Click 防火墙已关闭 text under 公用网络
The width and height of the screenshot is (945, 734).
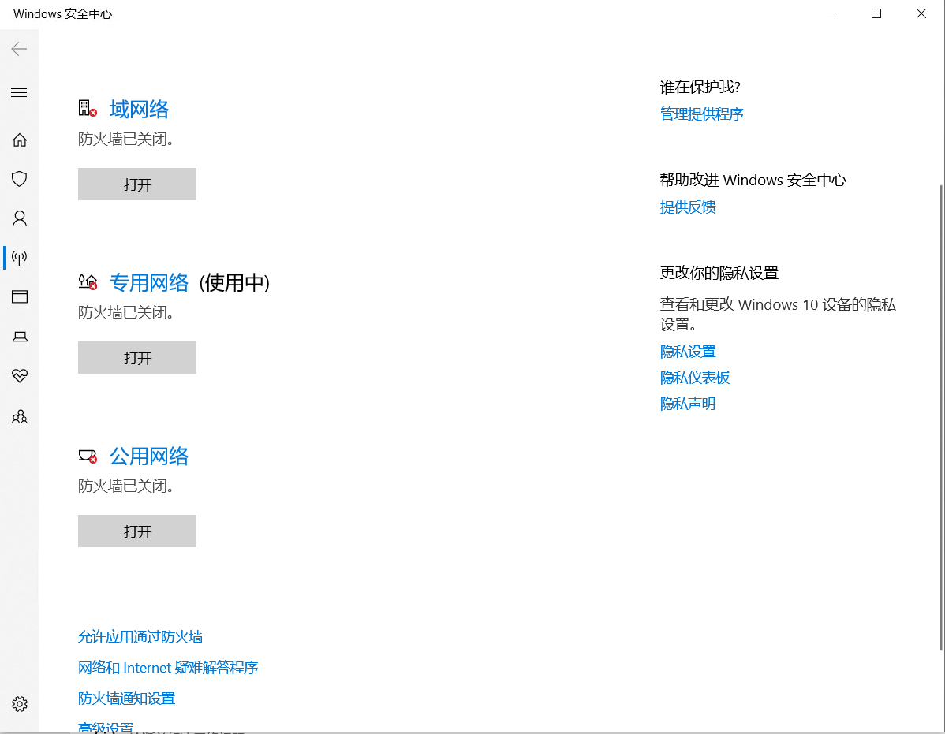[126, 486]
